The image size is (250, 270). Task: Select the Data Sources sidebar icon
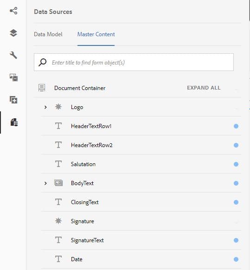(14, 122)
